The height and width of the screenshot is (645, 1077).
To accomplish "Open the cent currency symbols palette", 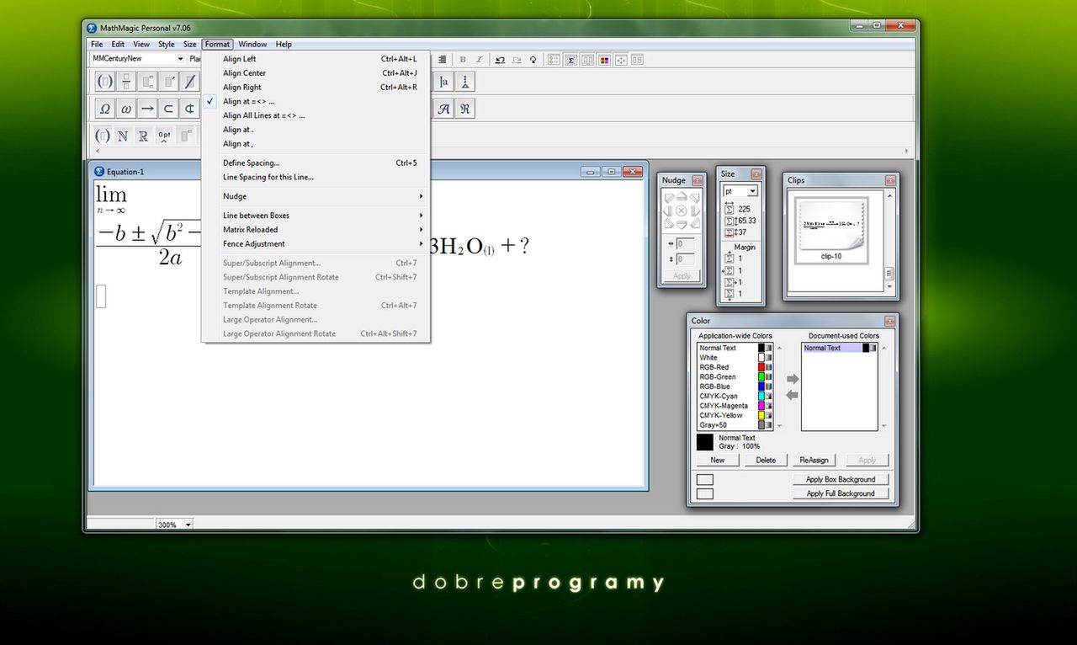I will tap(189, 109).
